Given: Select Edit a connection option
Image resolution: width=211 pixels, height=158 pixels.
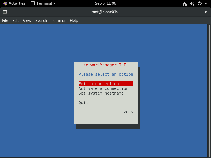Looking at the screenshot, I should tap(106, 84).
